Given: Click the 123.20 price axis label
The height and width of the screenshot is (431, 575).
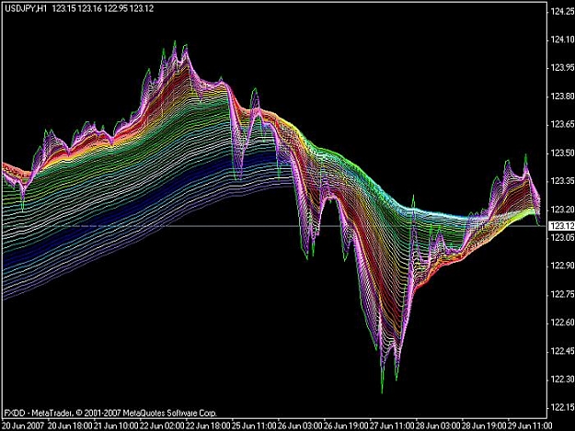Looking at the screenshot, I should pyautogui.click(x=562, y=210).
